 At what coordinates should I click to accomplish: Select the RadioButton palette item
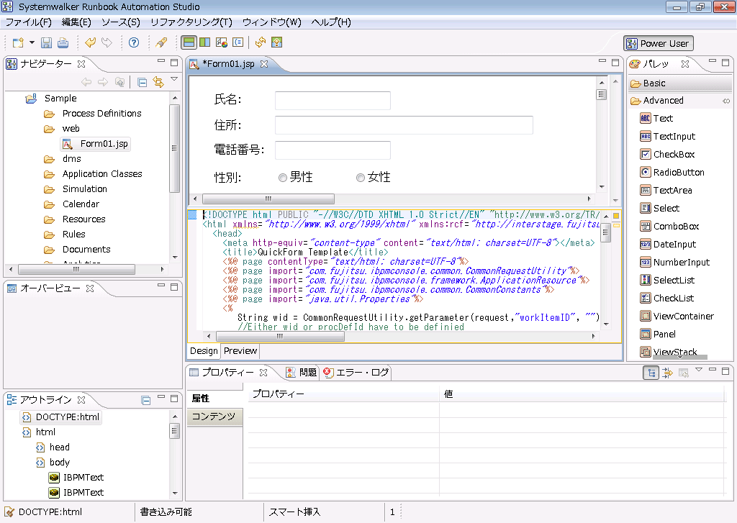coord(672,173)
